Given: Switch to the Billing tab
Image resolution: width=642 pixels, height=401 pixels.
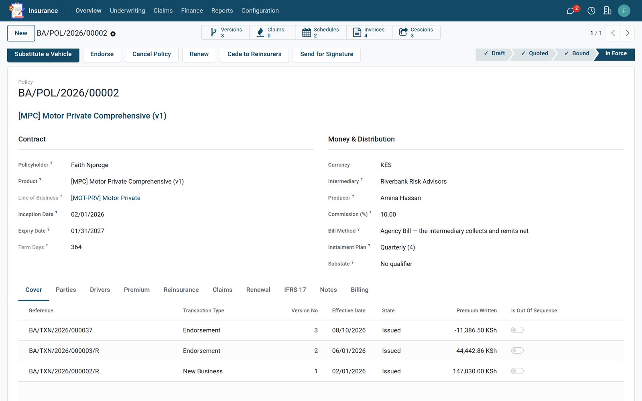Looking at the screenshot, I should click(x=360, y=290).
